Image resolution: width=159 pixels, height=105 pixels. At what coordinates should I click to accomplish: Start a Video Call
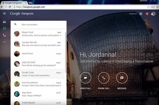pos(86,78)
